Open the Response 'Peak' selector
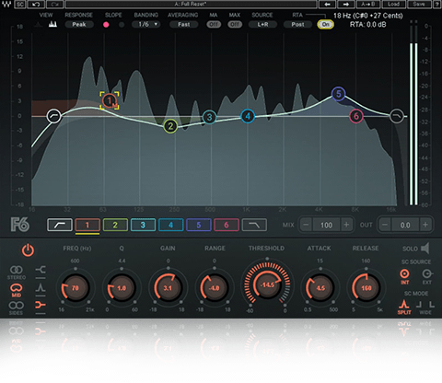 [x=79, y=25]
